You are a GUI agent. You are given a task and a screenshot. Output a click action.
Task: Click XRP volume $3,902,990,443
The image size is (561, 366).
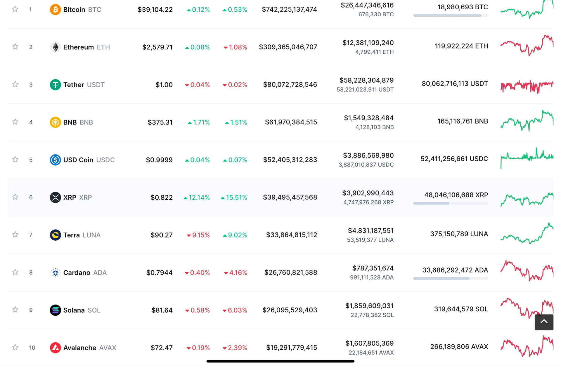tap(368, 193)
